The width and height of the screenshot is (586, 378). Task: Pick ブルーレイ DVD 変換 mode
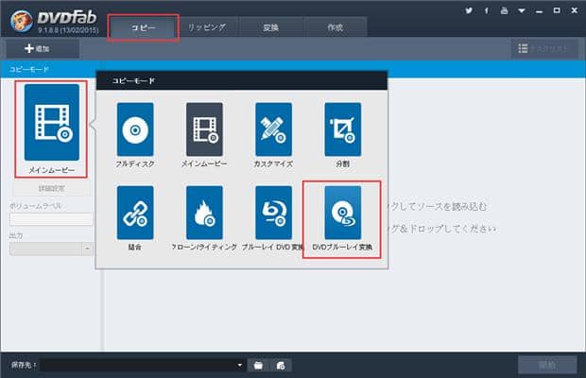click(273, 213)
